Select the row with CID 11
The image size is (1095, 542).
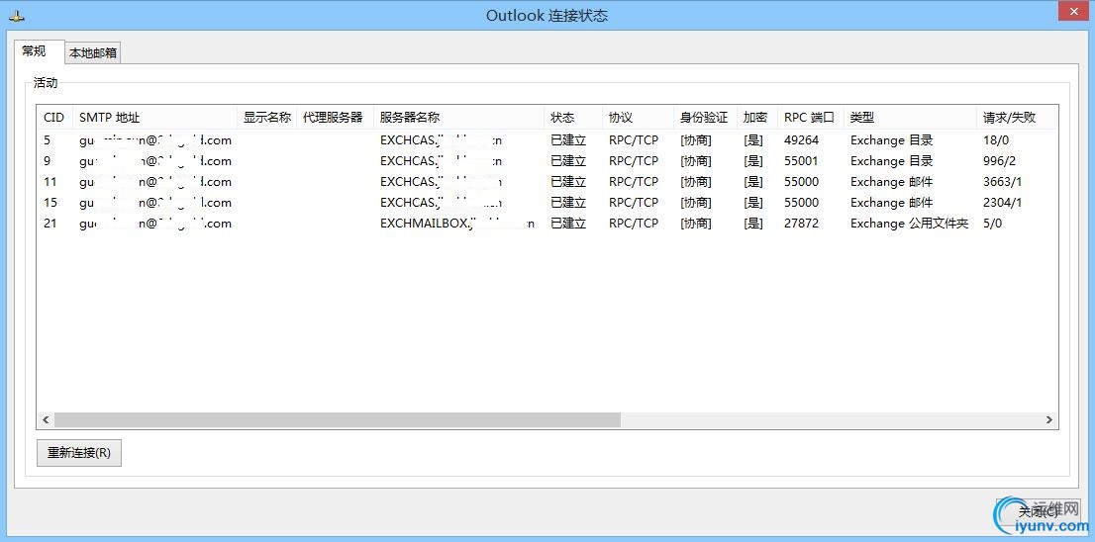tap(547, 182)
